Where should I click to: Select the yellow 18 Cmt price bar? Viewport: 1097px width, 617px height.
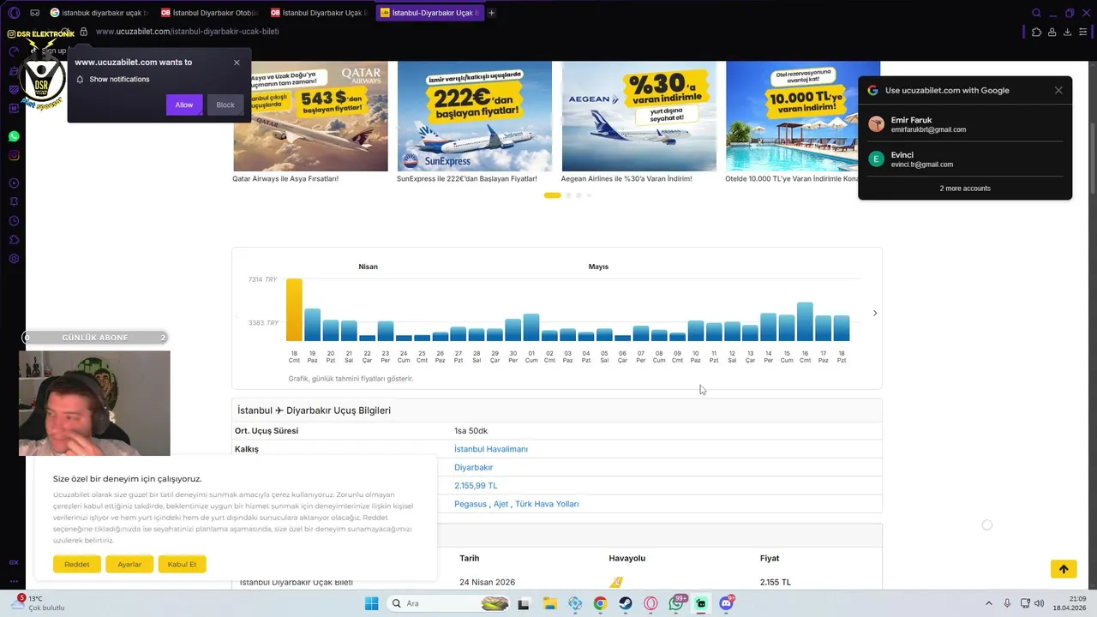coord(294,309)
